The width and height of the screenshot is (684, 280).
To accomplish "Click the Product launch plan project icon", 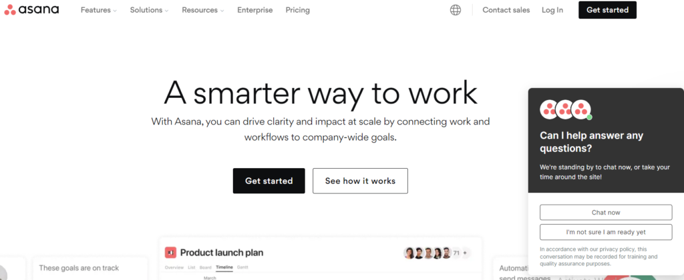I will coord(170,253).
